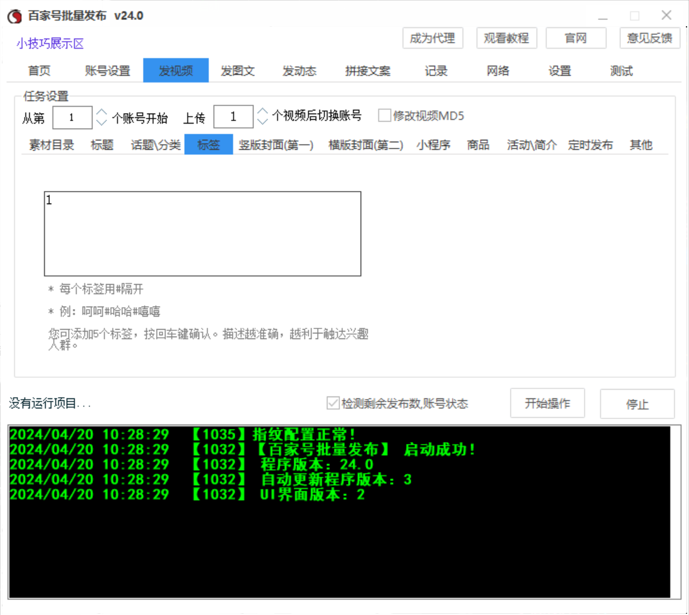Screen dimensions: 689x615
Task: Open the 横版封面(第二) sub-tab
Action: (366, 145)
